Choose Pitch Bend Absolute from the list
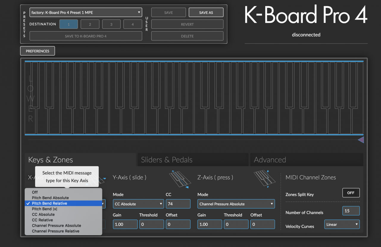This screenshot has height=247, width=381. tap(50, 198)
